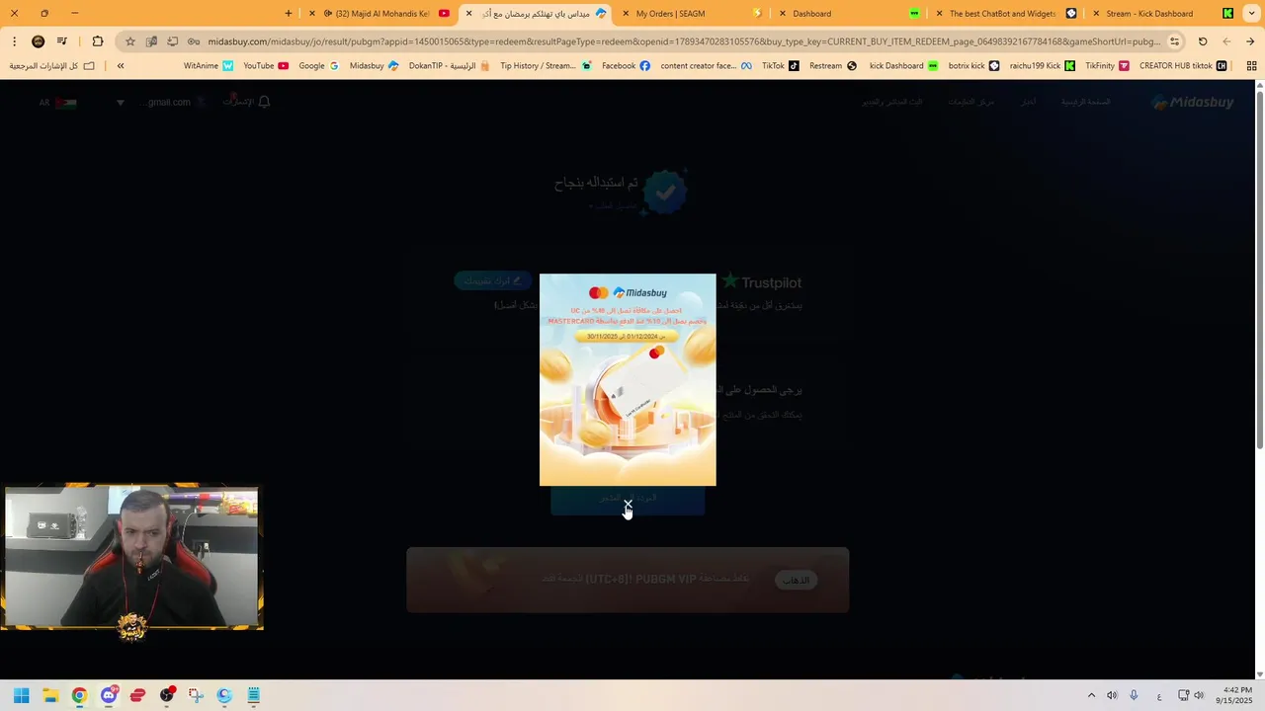
Task: Open OBS Studio from taskbar
Action: [x=167, y=695]
